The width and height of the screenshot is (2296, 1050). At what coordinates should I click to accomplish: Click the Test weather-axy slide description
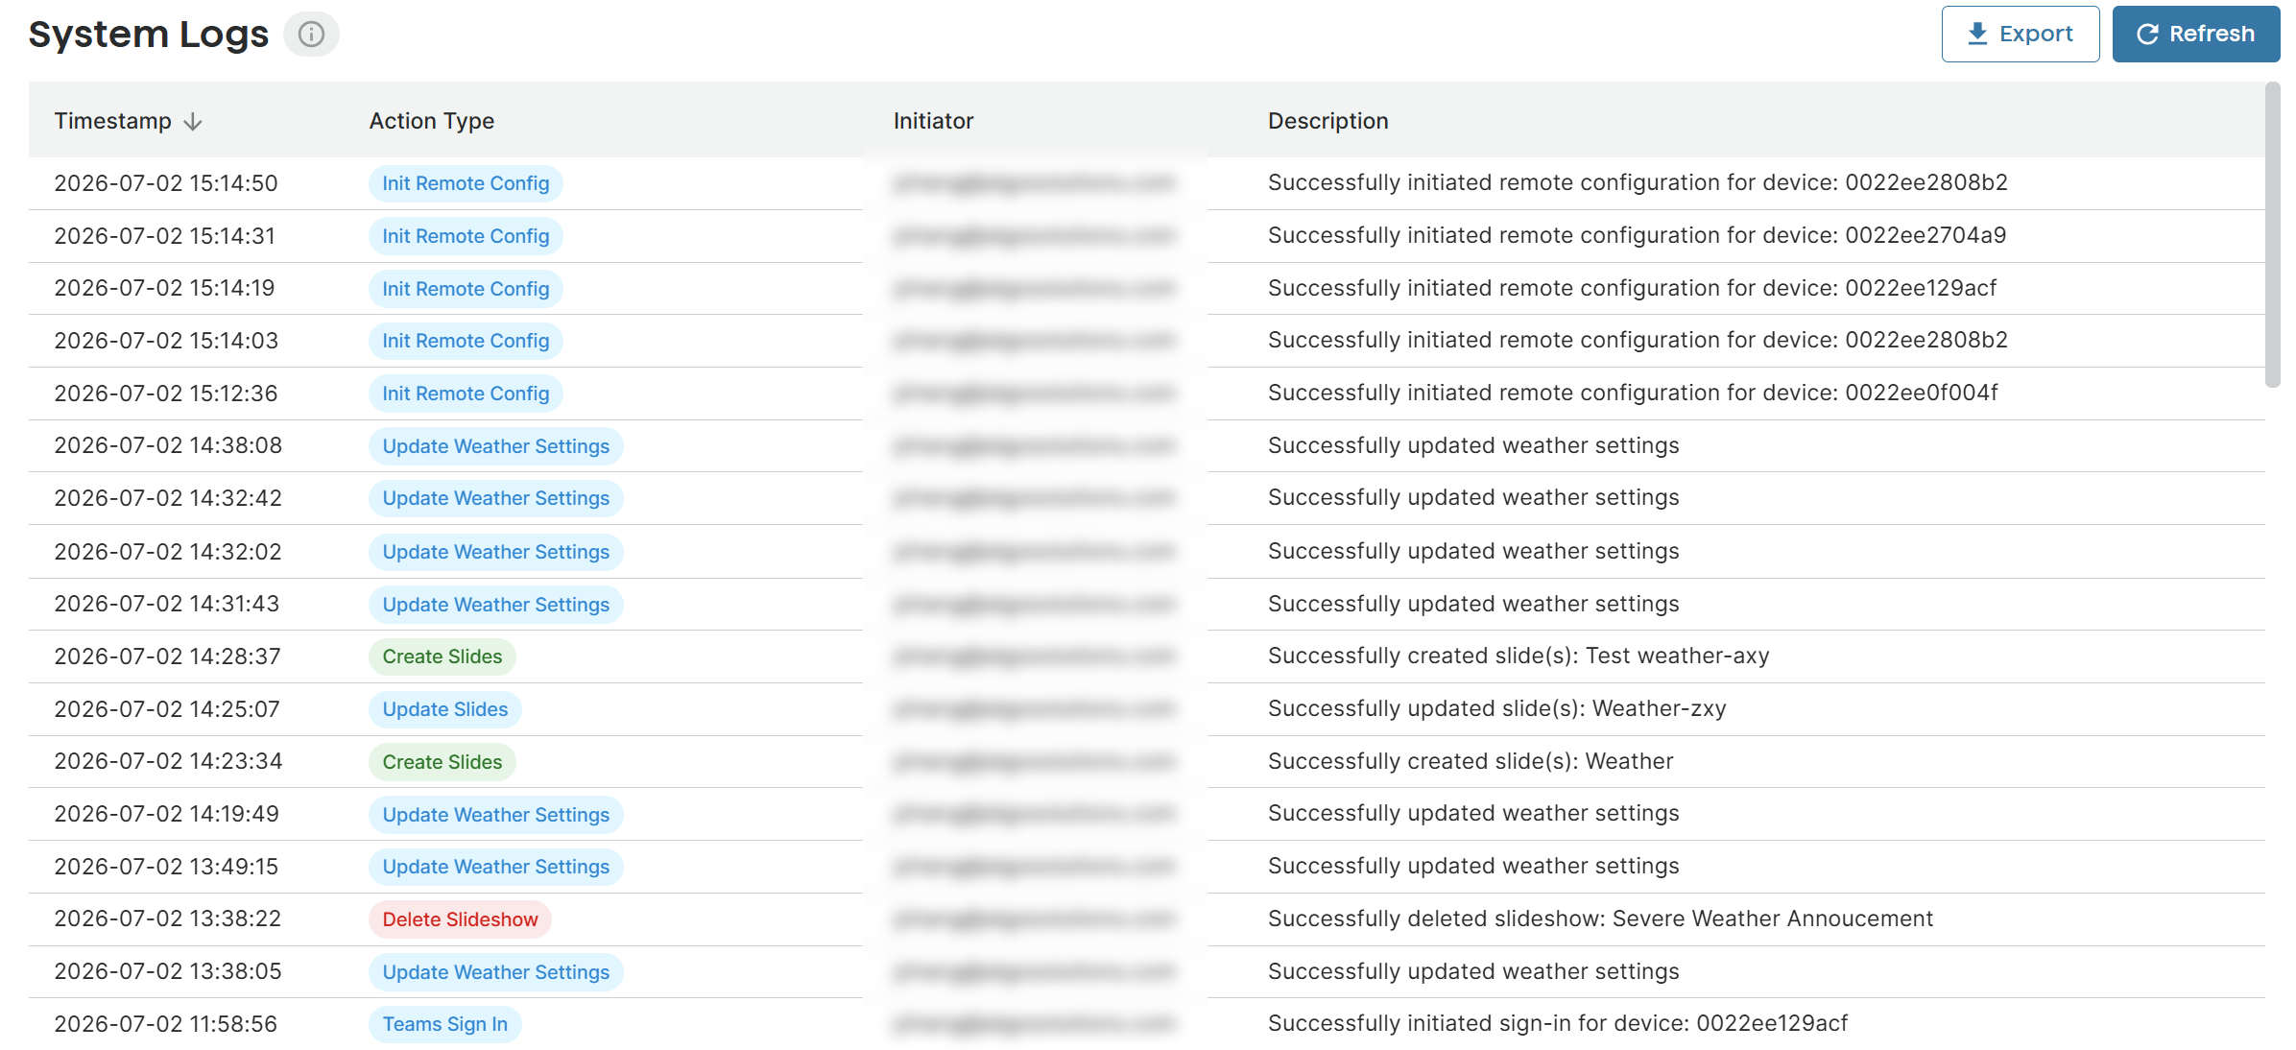click(1519, 656)
